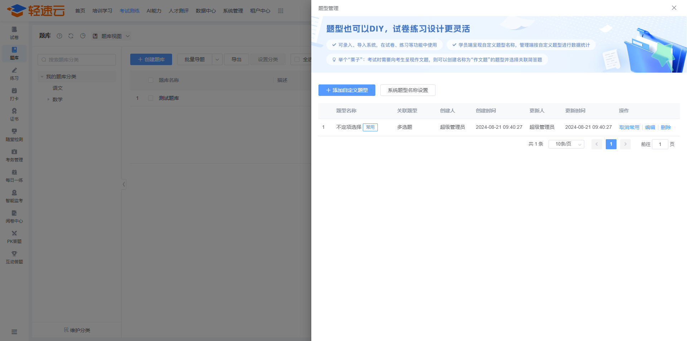The height and width of the screenshot is (341, 687).
Task: Check the 测试题库 row checkbox
Action: [x=151, y=98]
